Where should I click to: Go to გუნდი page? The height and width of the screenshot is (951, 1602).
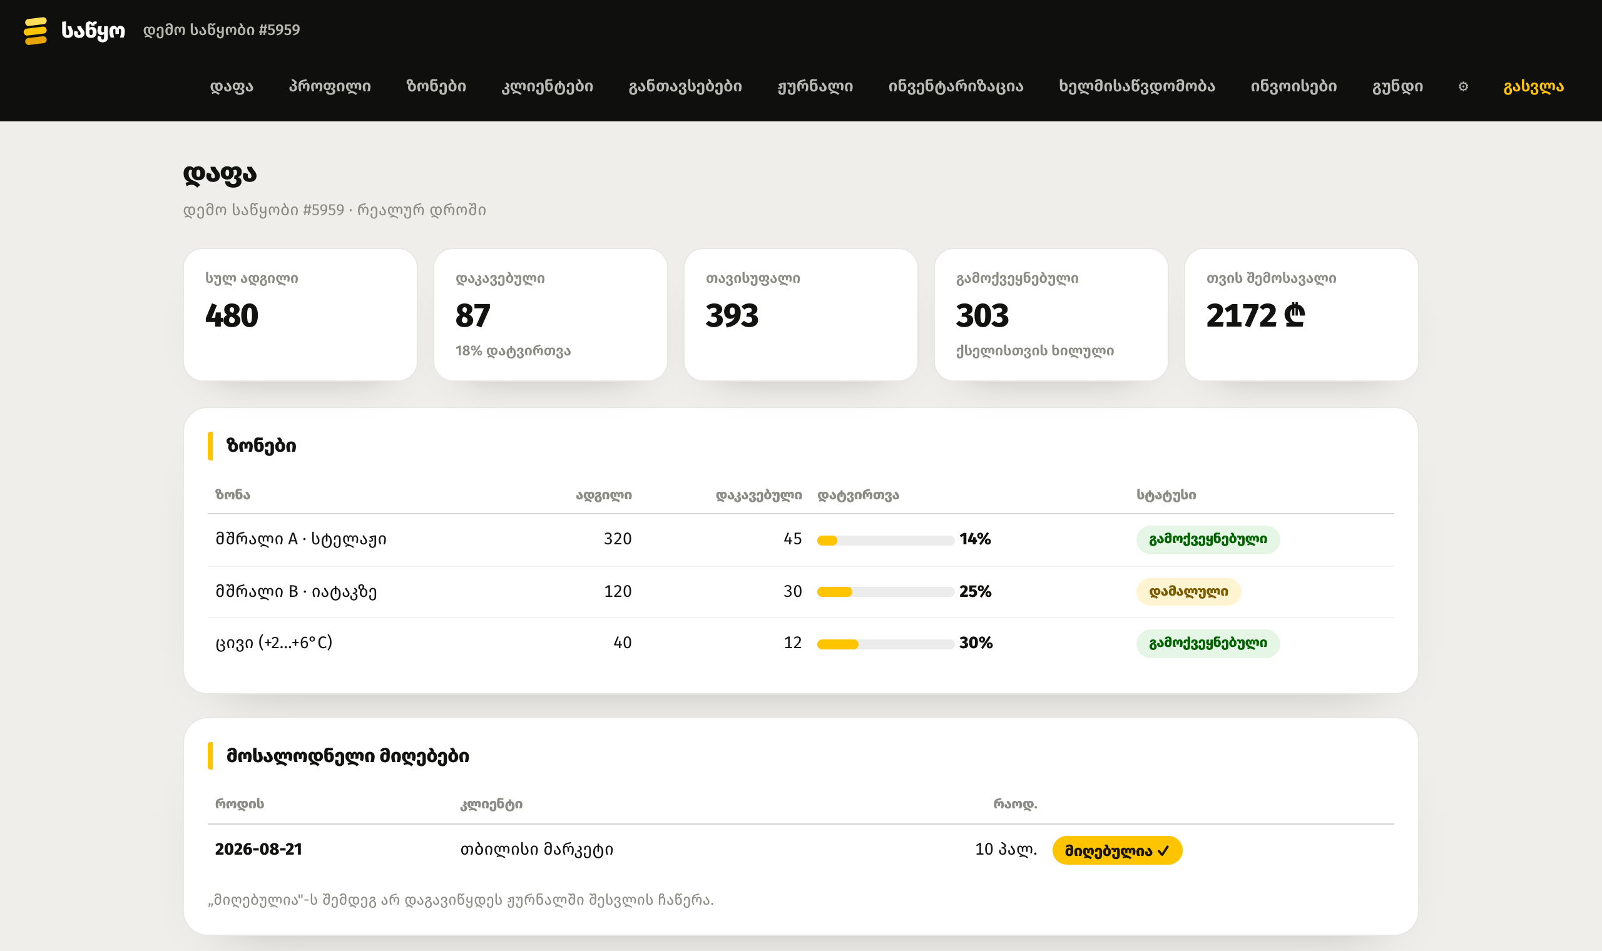pyautogui.click(x=1397, y=86)
